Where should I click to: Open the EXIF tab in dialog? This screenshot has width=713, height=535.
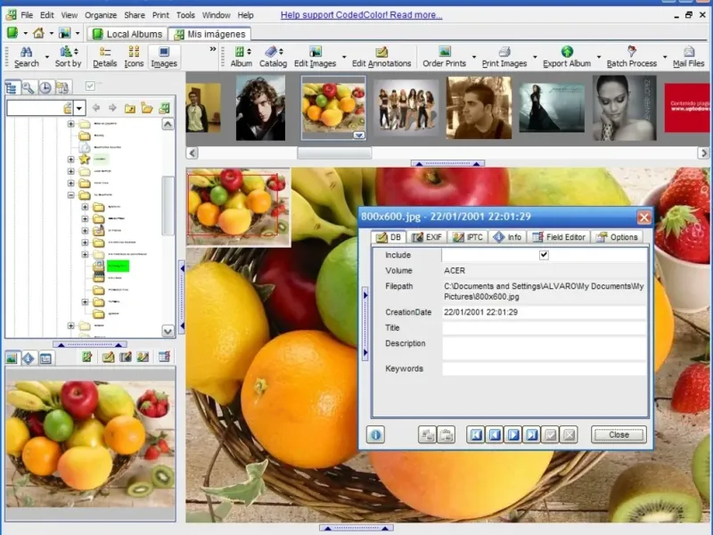(x=427, y=237)
